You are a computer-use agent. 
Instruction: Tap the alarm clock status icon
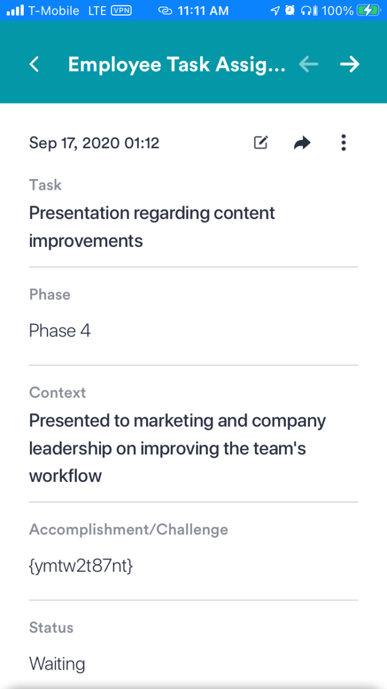click(290, 11)
